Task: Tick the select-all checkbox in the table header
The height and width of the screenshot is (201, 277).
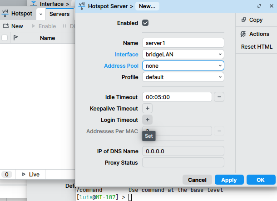Action: [x=5, y=38]
